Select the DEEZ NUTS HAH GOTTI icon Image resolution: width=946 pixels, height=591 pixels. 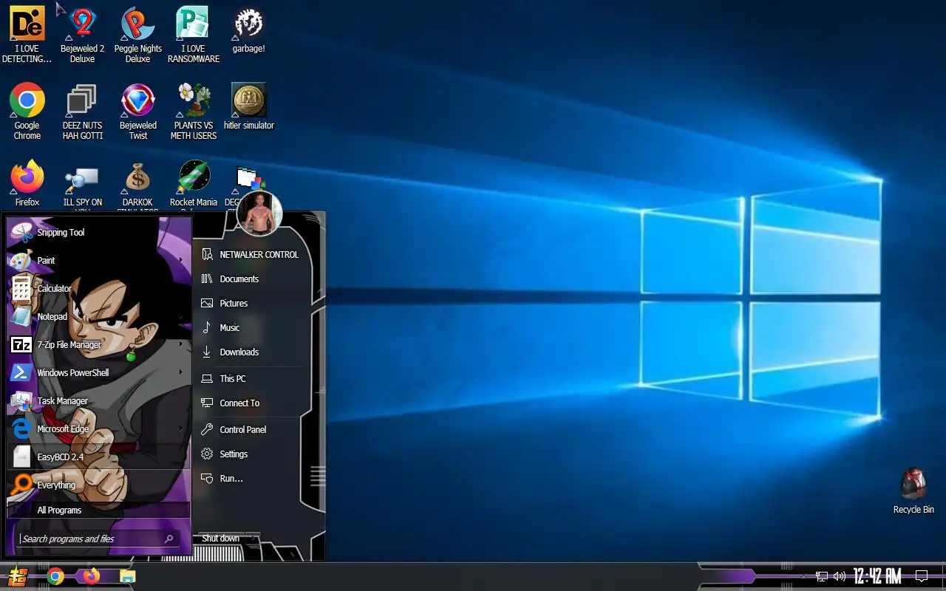[82, 112]
